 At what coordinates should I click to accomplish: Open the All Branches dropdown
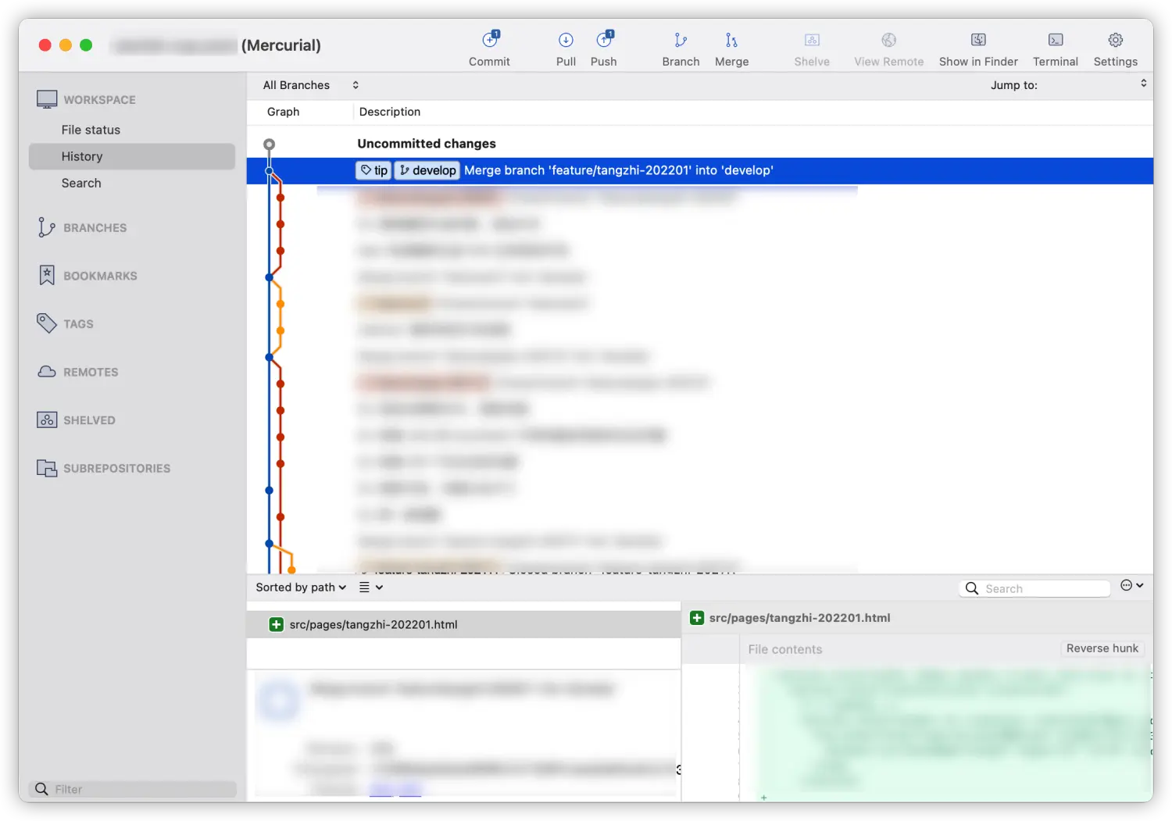tap(310, 85)
